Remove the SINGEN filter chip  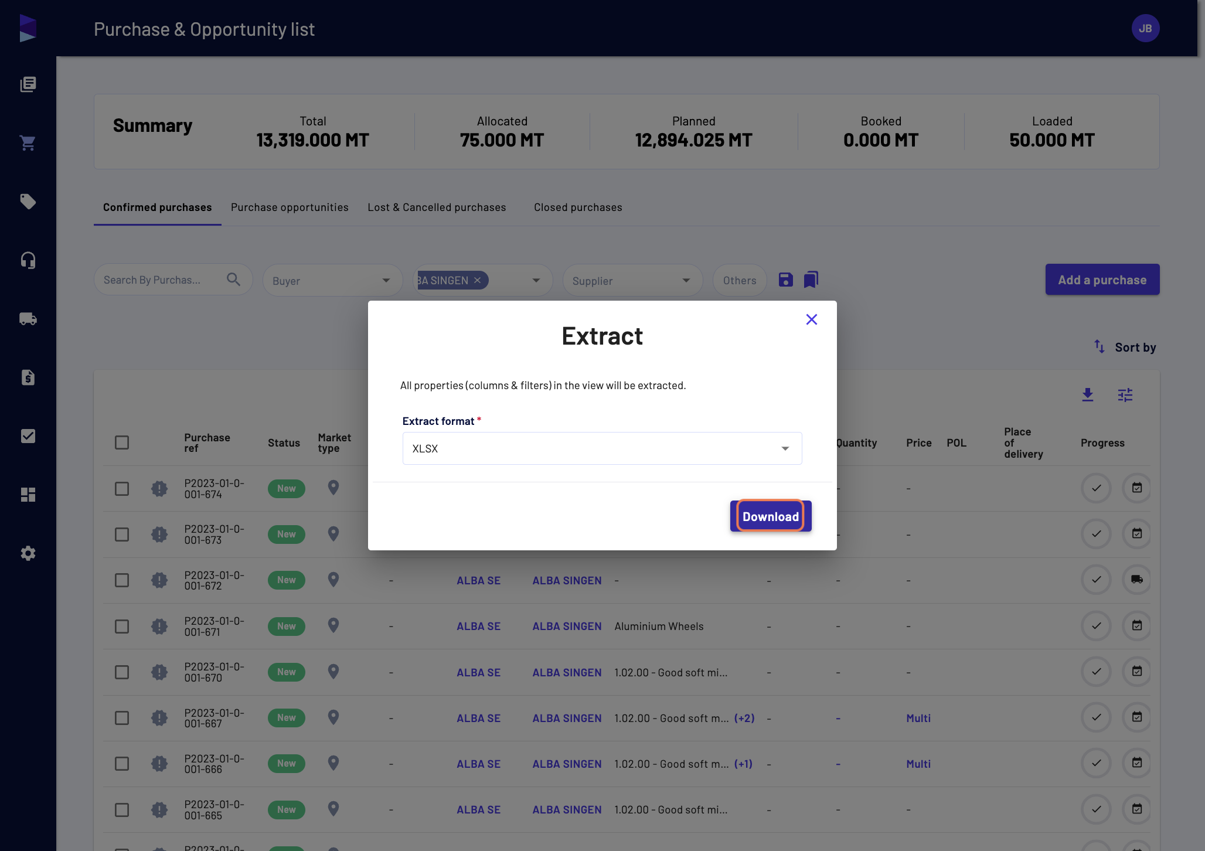[477, 280]
